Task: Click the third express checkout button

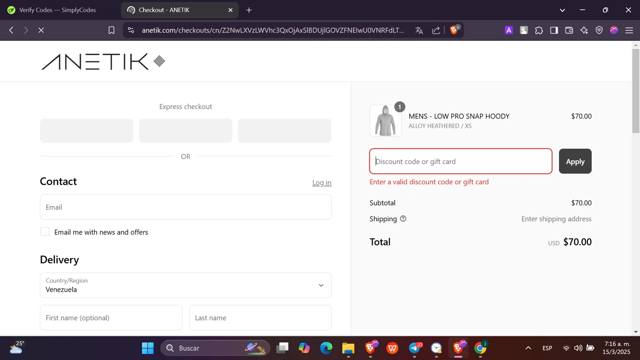Action: 285,131
